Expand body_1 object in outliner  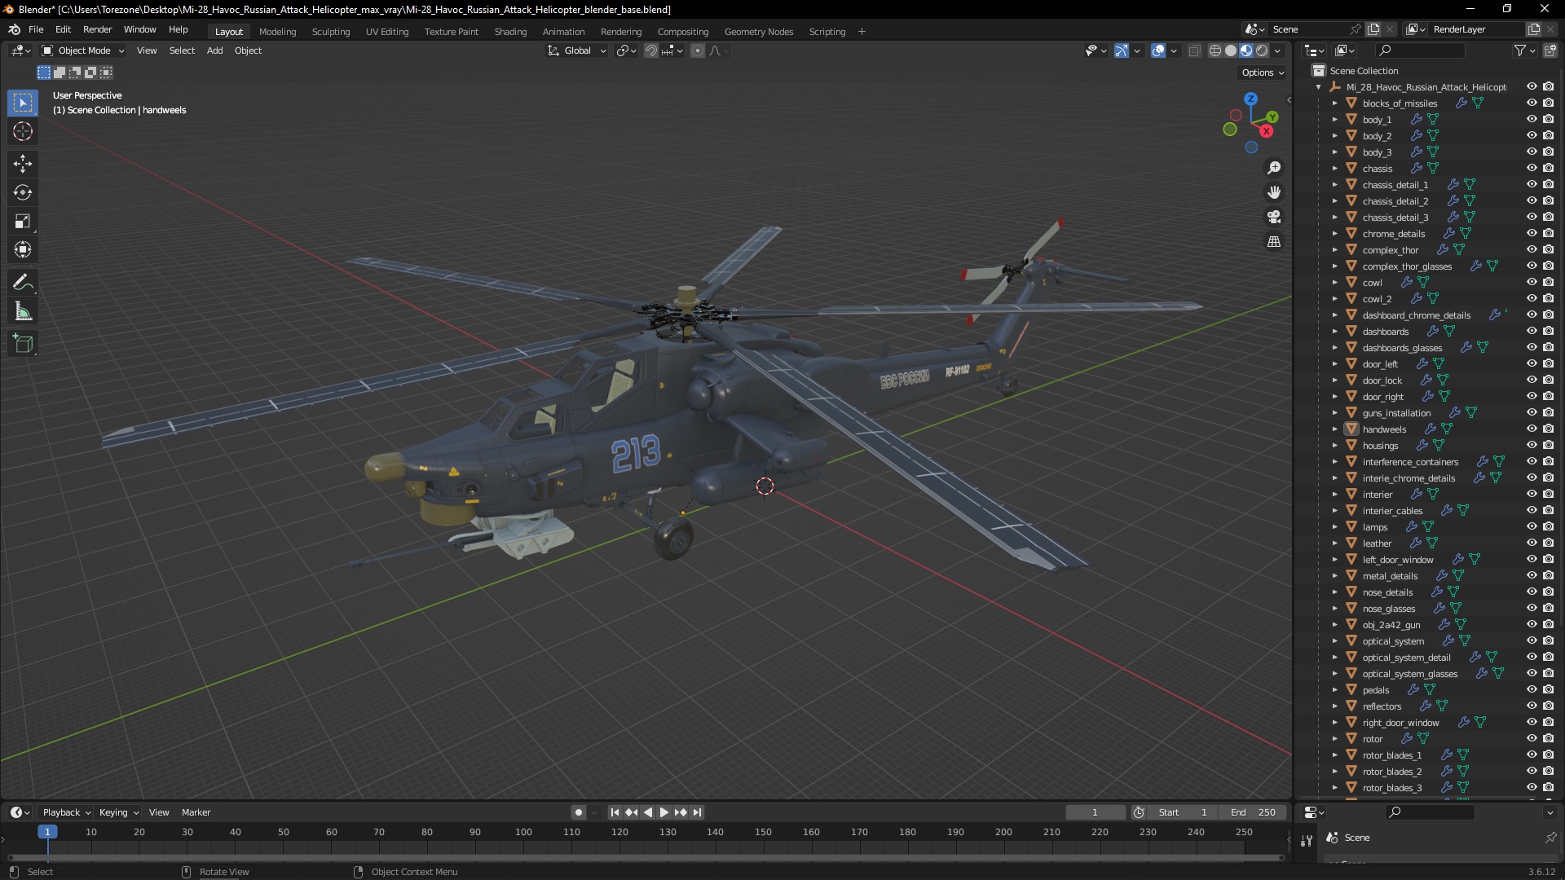[1334, 120]
